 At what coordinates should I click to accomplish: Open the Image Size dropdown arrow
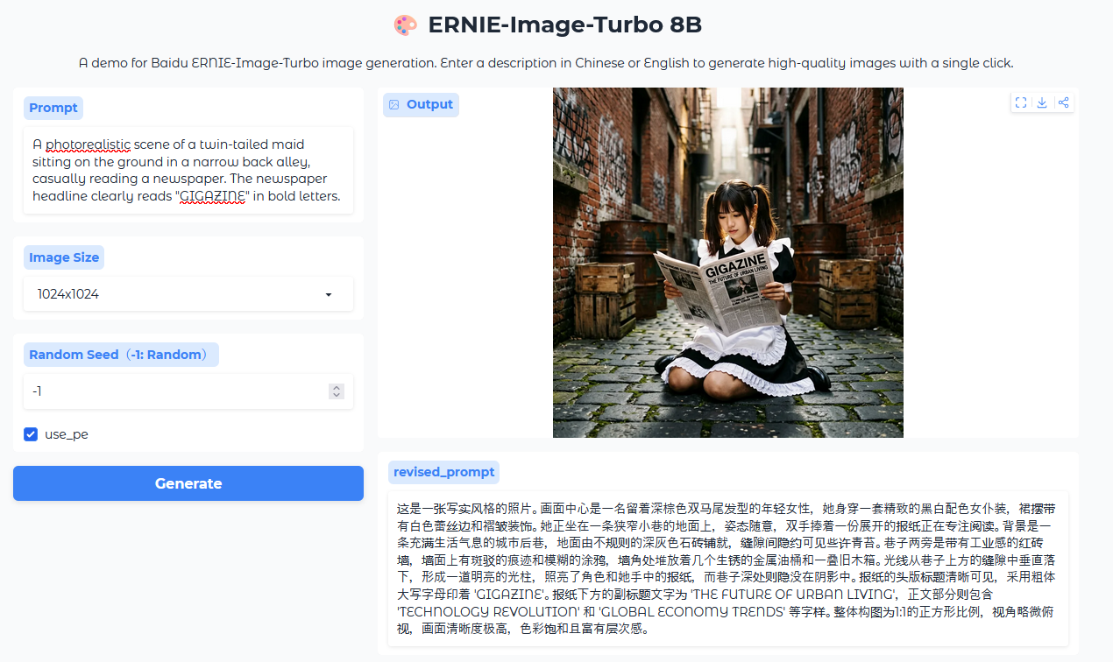click(329, 294)
